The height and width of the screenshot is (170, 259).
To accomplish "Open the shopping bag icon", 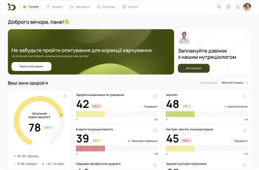I will pyautogui.click(x=238, y=7).
